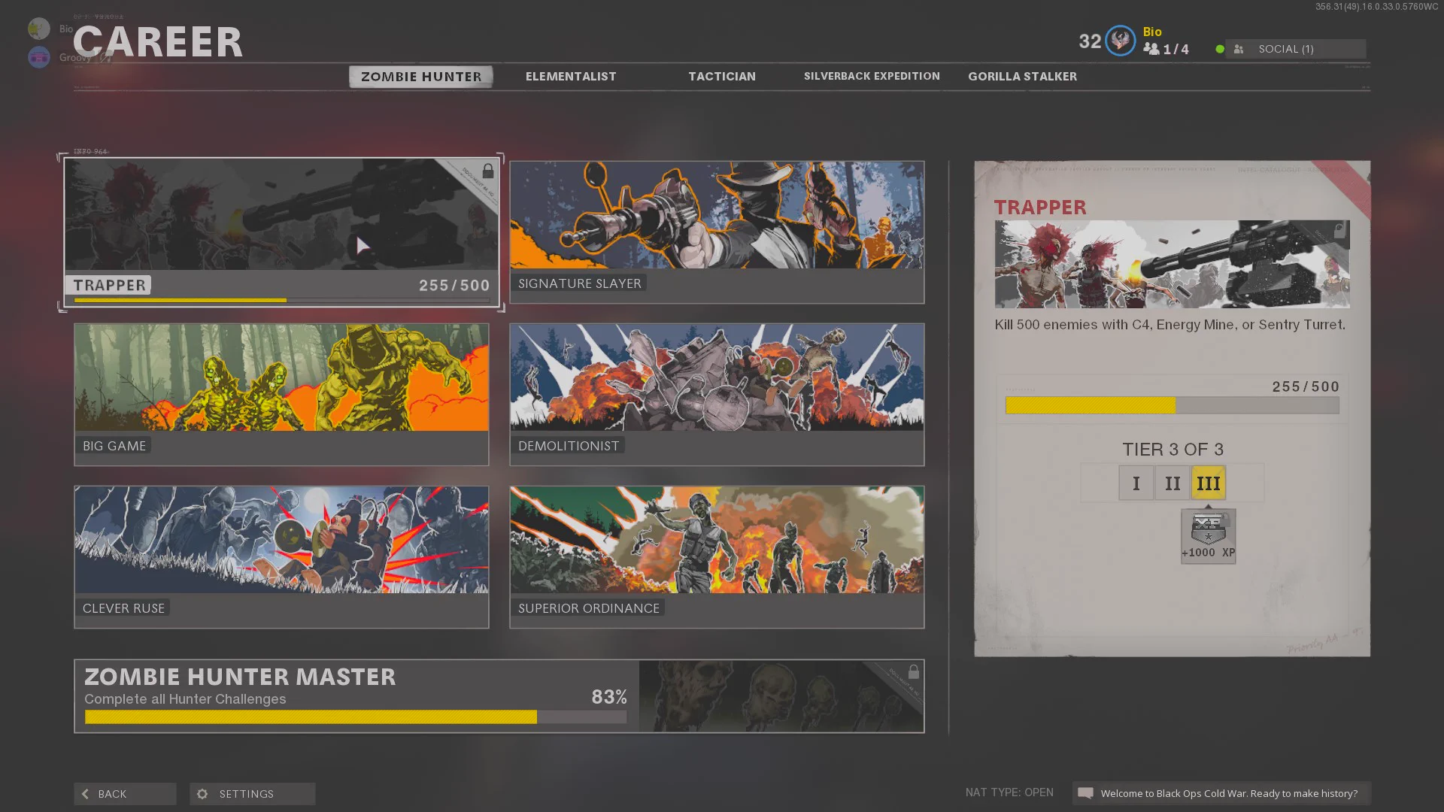Select the Big Game challenge card

click(281, 395)
